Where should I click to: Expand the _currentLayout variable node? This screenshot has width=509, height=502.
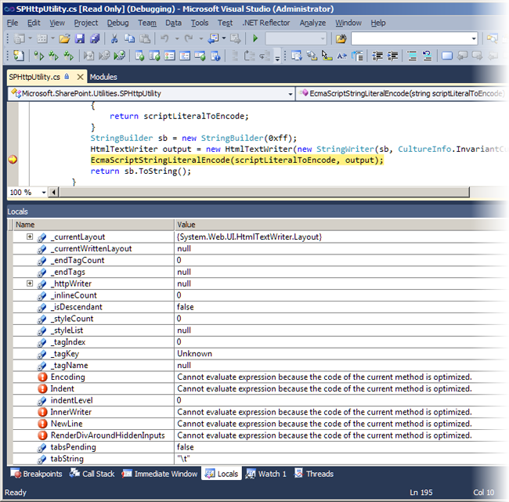point(30,237)
